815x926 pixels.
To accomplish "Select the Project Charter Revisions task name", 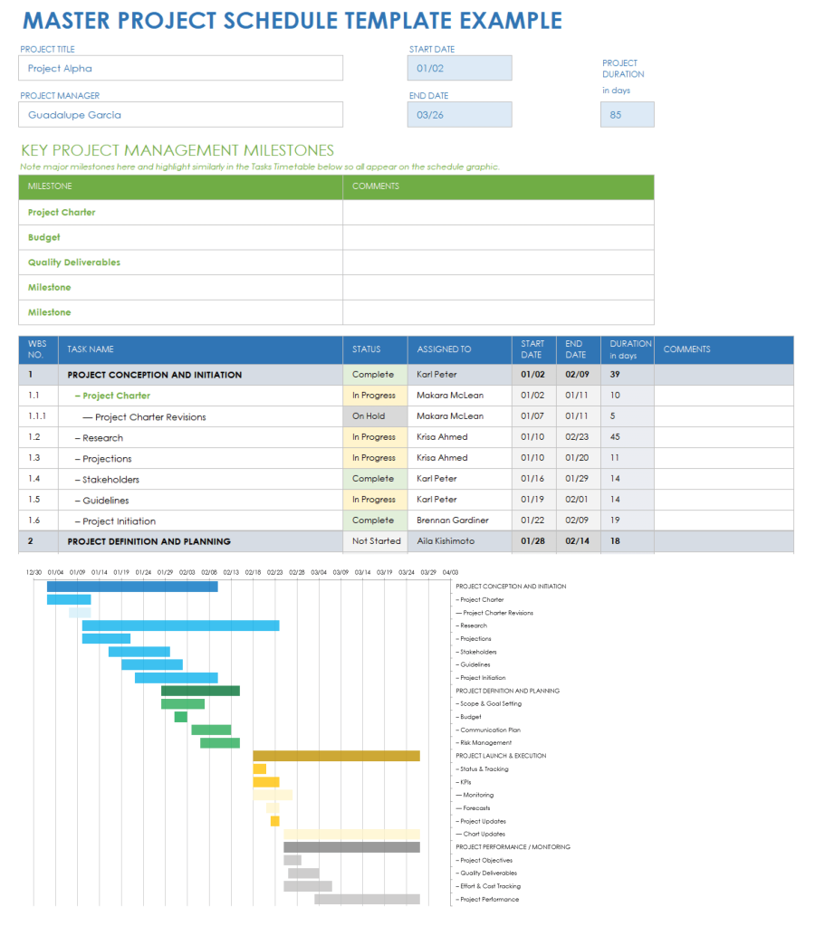I will pyautogui.click(x=150, y=417).
